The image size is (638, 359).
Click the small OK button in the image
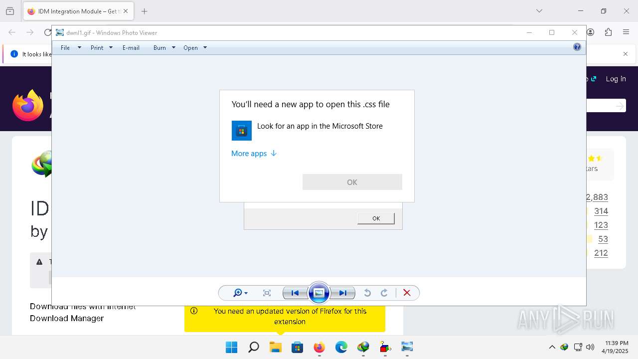(x=376, y=218)
